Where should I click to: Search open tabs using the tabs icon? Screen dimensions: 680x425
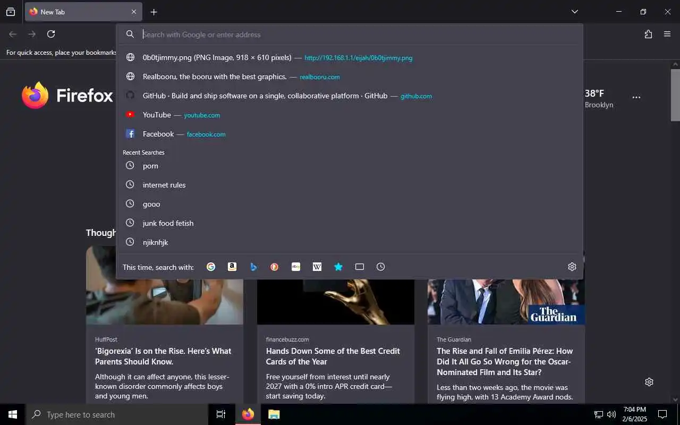click(360, 267)
